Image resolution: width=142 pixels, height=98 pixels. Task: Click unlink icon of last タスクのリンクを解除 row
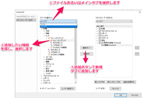[49, 55]
